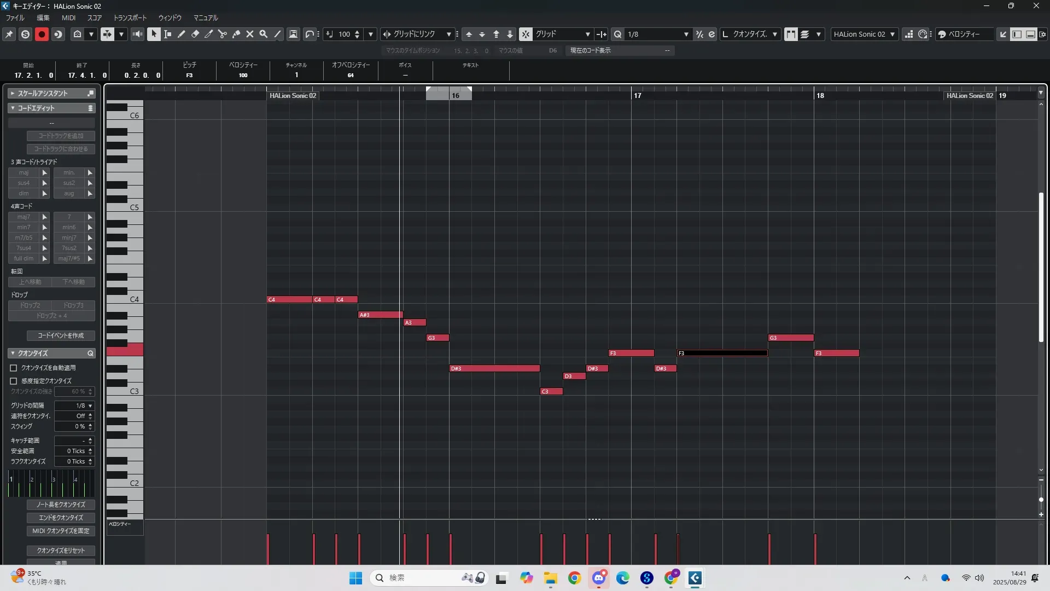Select the Split scissors tool
1050x591 pixels.
point(222,34)
